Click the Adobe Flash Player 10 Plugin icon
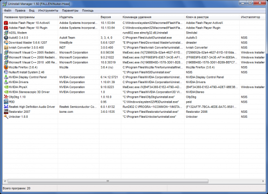 pos(6,28)
